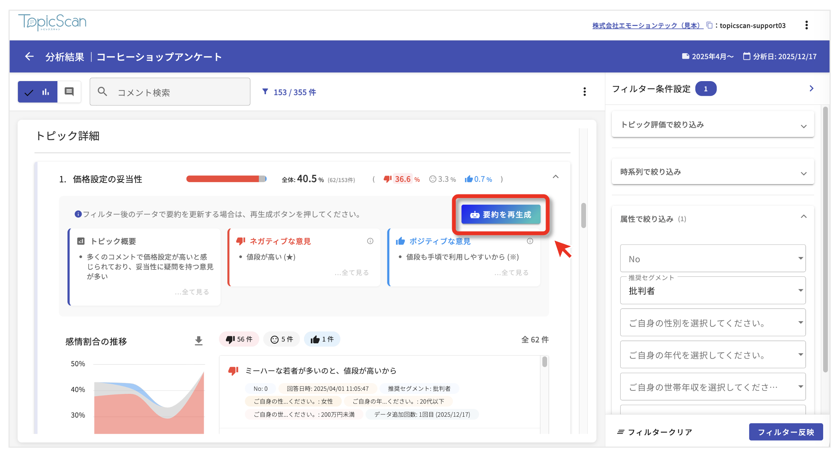Screen dimensions: 840x457
Task: Click the copy icon next to the company name
Action: 709,25
